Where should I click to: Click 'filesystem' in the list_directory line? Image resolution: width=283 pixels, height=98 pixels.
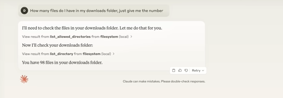tap(92, 54)
